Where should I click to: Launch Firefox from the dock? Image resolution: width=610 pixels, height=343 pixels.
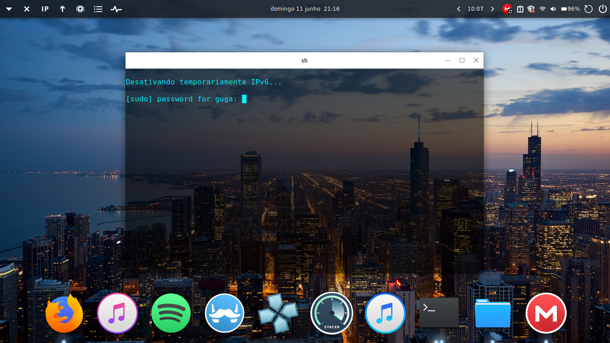pyautogui.click(x=64, y=313)
